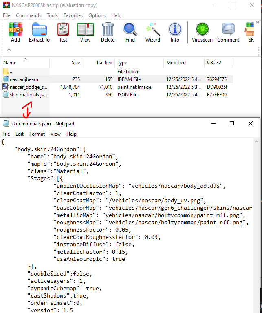
Task: Open Notepad Edit menu
Action: click(x=20, y=134)
